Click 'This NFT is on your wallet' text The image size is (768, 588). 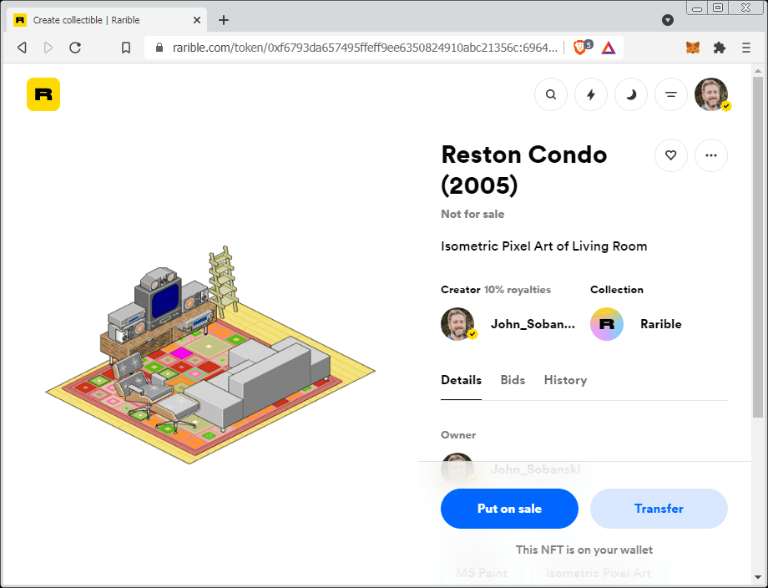[584, 550]
